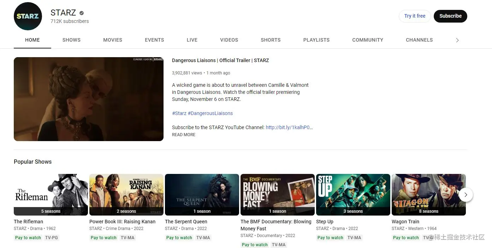Click Pay to watch under Step Up
This screenshot has height=248, width=492.
pos(330,238)
